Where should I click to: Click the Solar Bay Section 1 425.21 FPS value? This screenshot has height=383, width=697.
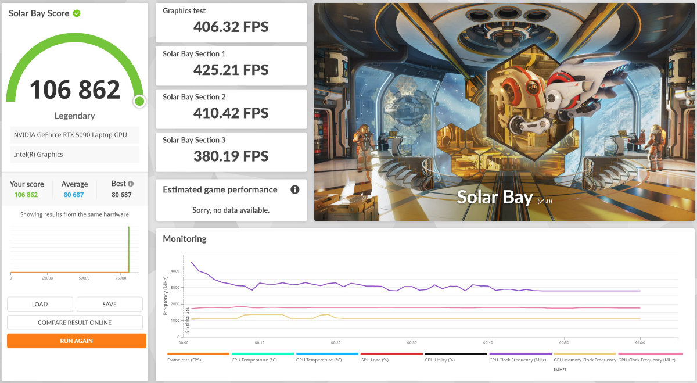(231, 70)
